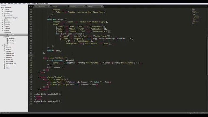Click the tests folder icon
The width and height of the screenshot is (208, 117).
pyautogui.click(x=5, y=26)
